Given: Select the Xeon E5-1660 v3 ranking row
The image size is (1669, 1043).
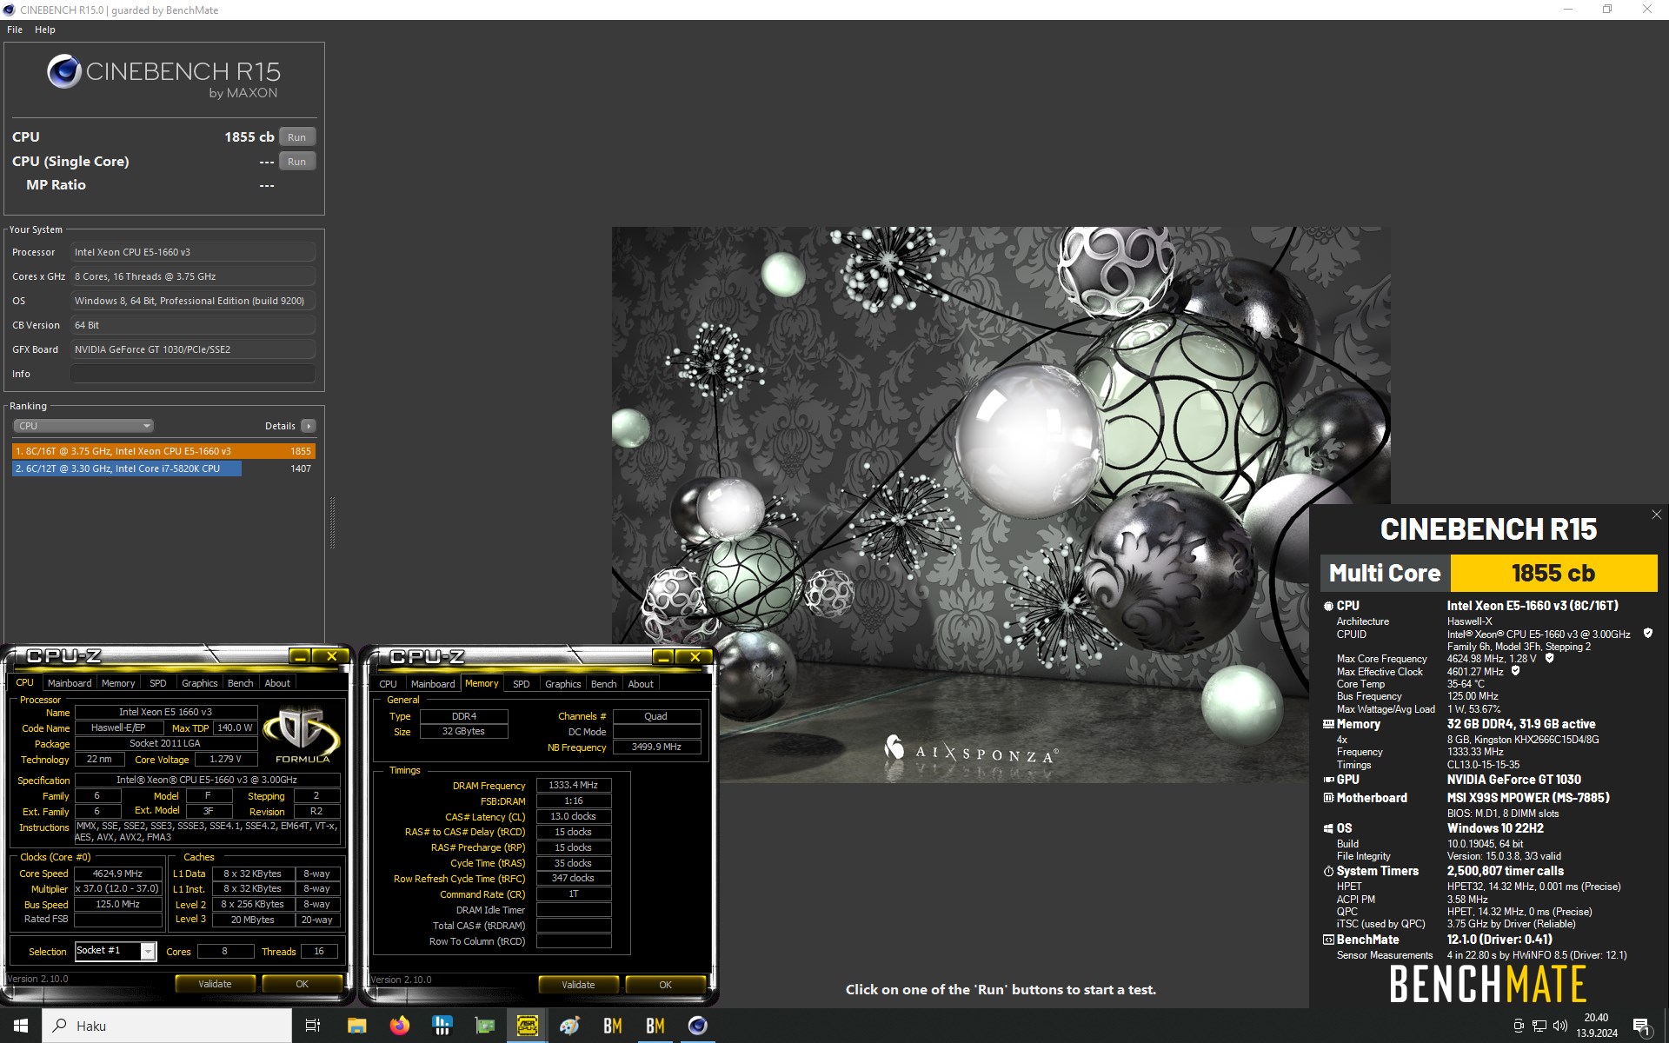Looking at the screenshot, I should coord(163,451).
